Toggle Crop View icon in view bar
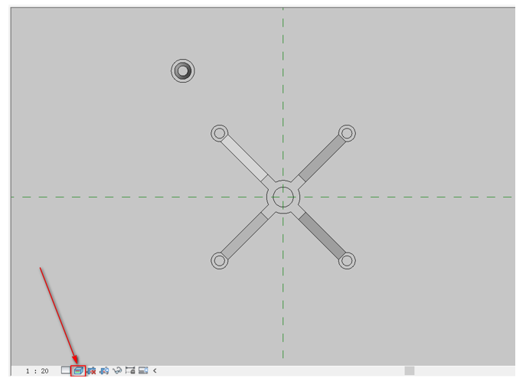This screenshot has height=388, width=526. click(91, 370)
